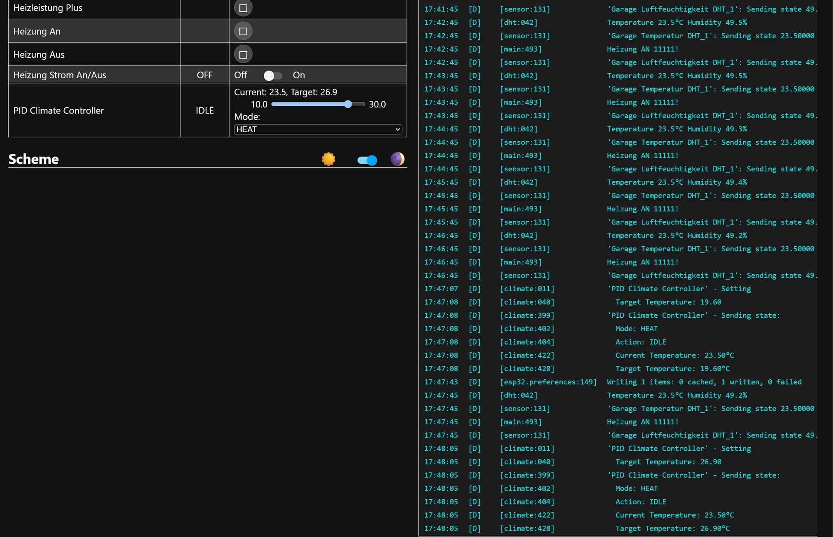Click log line Target Temperature: 19.60
This screenshot has width=833, height=537.
(668, 302)
